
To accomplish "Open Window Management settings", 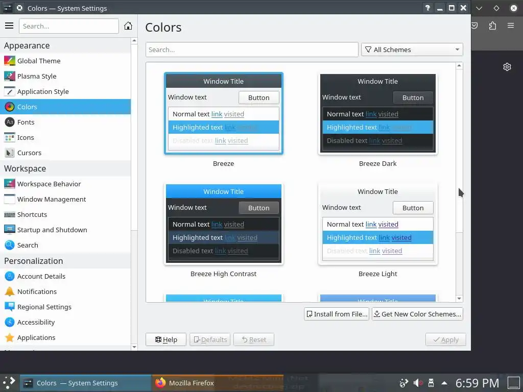I will click(x=65, y=199).
